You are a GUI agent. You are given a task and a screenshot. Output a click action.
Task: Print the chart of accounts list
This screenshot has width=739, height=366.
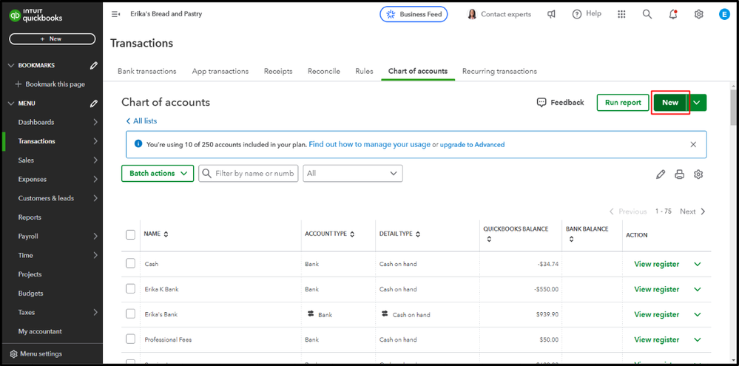click(x=679, y=174)
